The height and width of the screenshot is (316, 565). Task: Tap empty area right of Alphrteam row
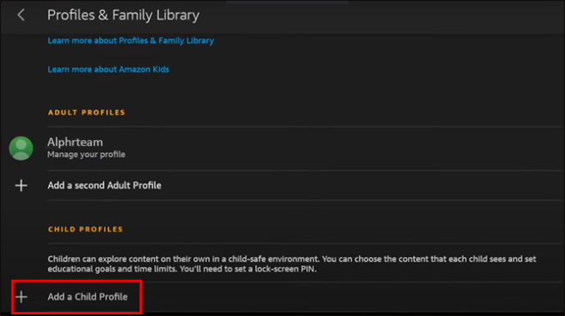[x=342, y=148]
